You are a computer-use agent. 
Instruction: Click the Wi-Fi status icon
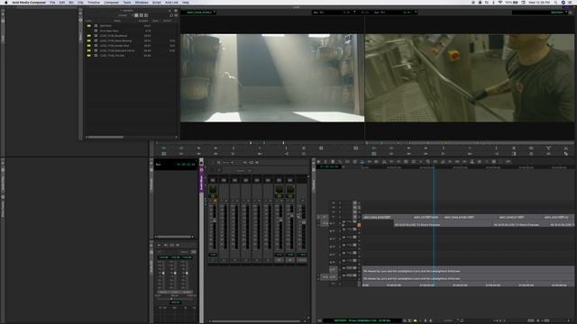500,2
